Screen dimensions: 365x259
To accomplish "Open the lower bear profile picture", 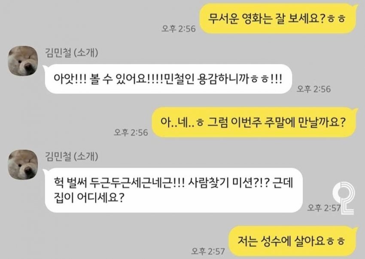I will click(x=23, y=164).
